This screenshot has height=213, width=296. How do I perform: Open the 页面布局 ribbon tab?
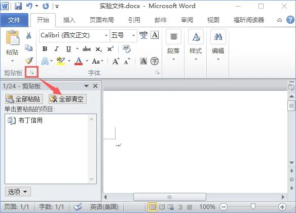point(101,20)
